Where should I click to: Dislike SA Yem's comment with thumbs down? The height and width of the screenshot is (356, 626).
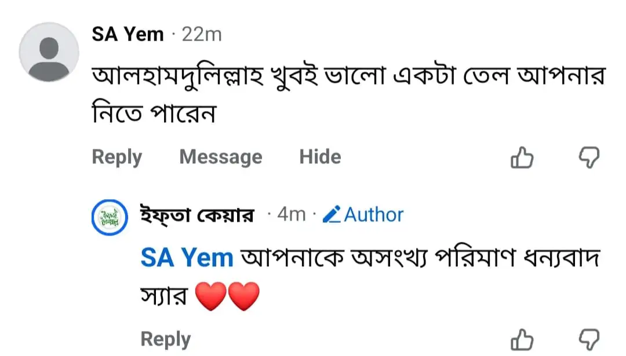point(589,157)
